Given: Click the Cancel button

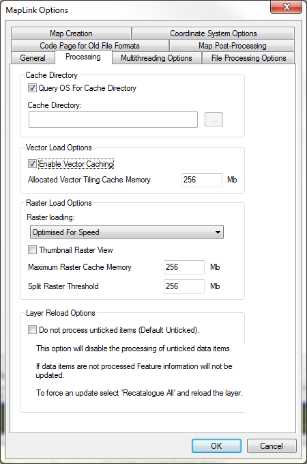Looking at the screenshot, I should pos(272,446).
